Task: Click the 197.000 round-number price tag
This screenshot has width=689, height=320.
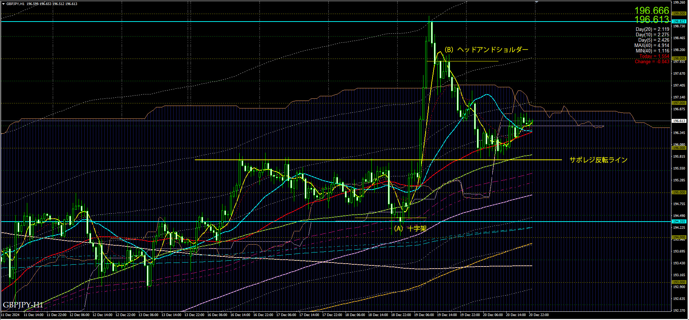Action: (679, 103)
